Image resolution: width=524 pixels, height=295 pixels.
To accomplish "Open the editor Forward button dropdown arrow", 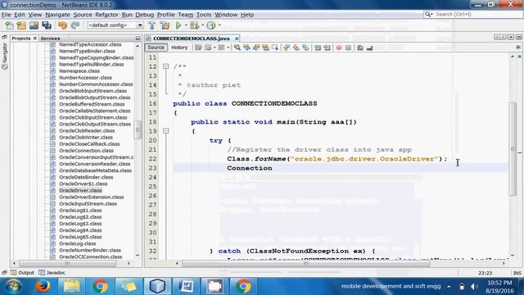I will point(228,48).
